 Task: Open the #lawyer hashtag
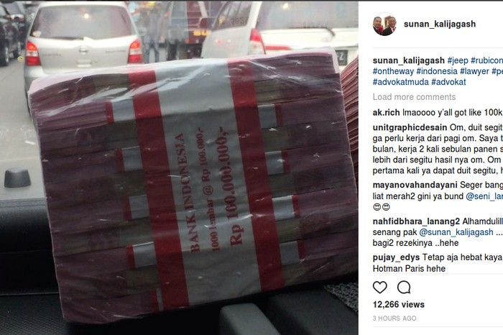[474, 71]
